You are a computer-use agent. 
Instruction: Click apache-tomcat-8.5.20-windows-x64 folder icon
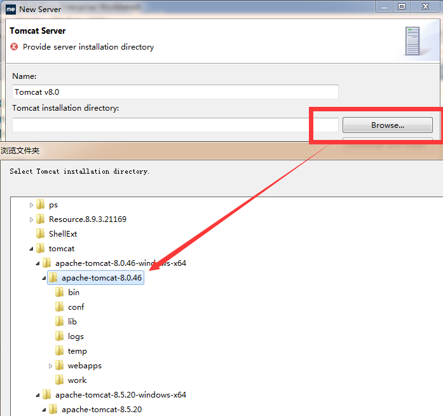coord(46,394)
